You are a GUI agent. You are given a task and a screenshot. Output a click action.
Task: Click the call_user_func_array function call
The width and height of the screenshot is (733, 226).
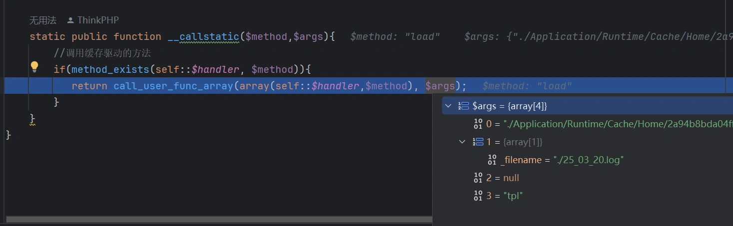click(173, 86)
